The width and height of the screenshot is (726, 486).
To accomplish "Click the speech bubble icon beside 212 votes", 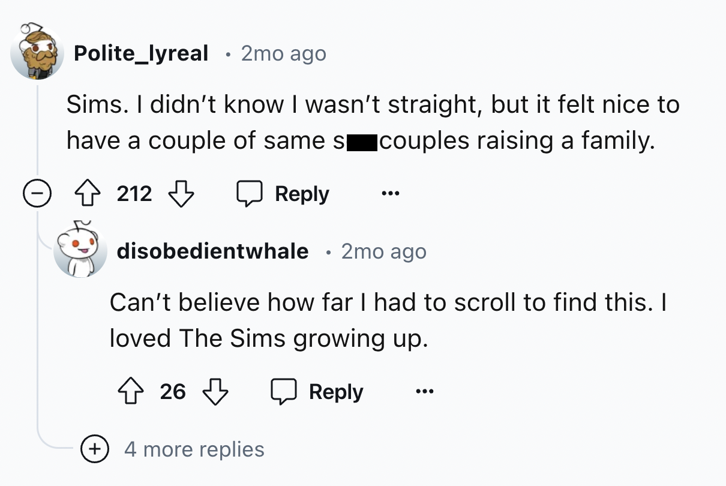I will tap(247, 194).
